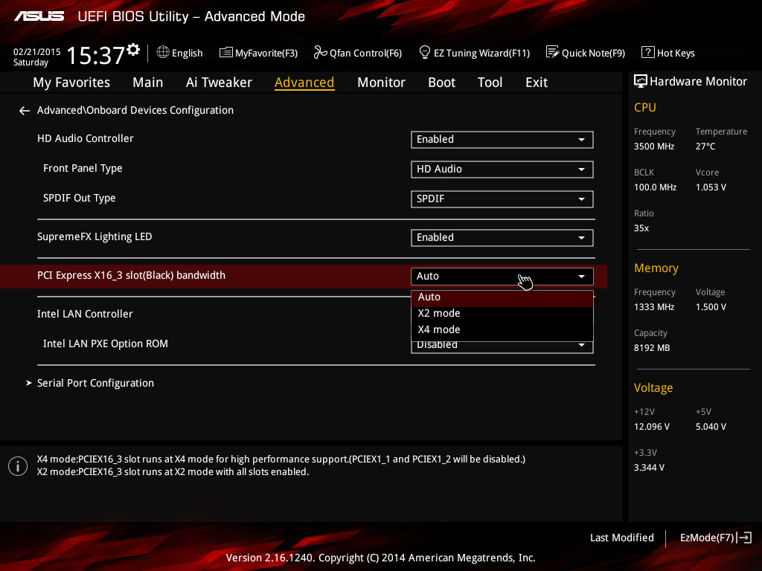Viewport: 762px width, 571px height.
Task: Expand Serial Port Configuration submenu
Action: coord(95,383)
